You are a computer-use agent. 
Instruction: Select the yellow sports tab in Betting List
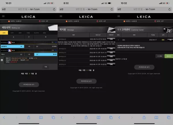click(4, 33)
